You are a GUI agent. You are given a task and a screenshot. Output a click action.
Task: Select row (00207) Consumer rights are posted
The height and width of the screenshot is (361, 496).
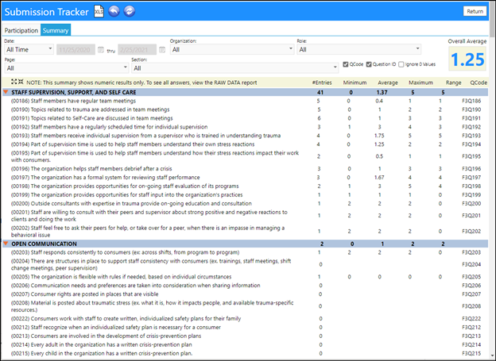tap(245, 294)
